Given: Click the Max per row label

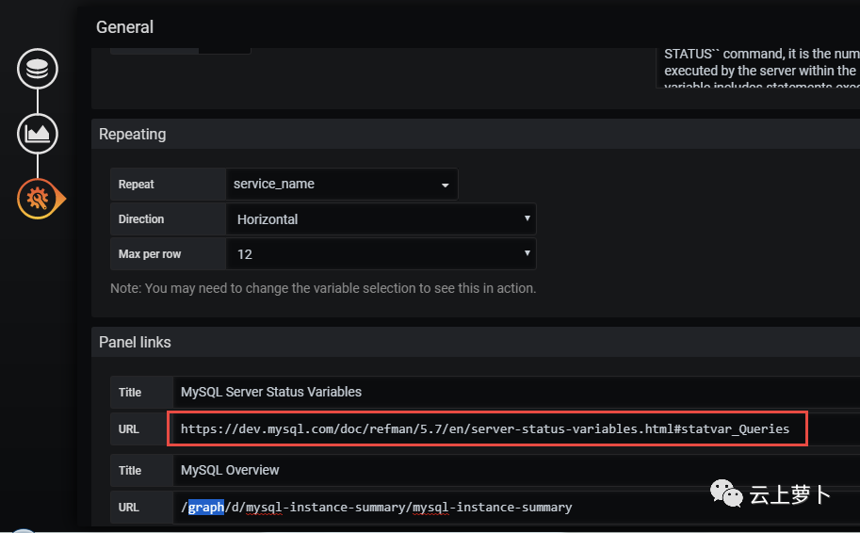Looking at the screenshot, I should (x=150, y=254).
